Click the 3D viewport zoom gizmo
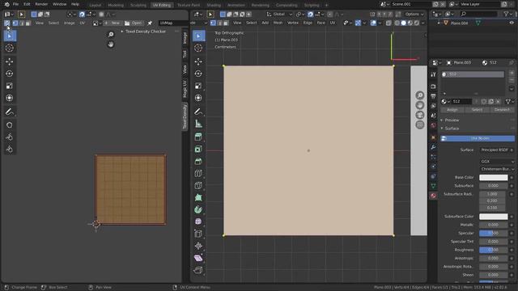The width and height of the screenshot is (518, 291). 420,95
